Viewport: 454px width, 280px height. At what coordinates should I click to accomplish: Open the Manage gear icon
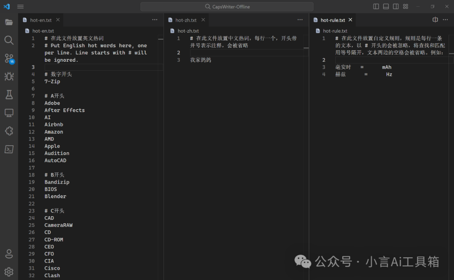(9, 272)
